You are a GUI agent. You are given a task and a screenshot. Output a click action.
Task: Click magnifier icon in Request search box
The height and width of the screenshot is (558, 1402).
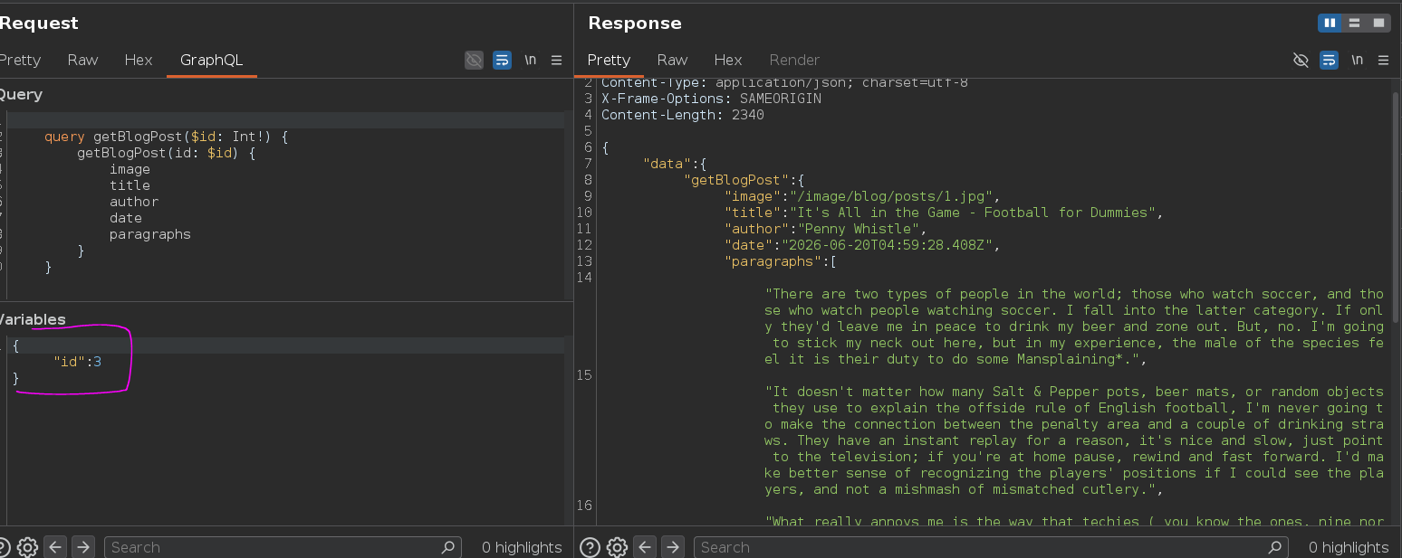[447, 547]
